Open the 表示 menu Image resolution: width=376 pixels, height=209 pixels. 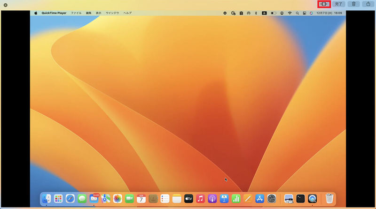[99, 13]
